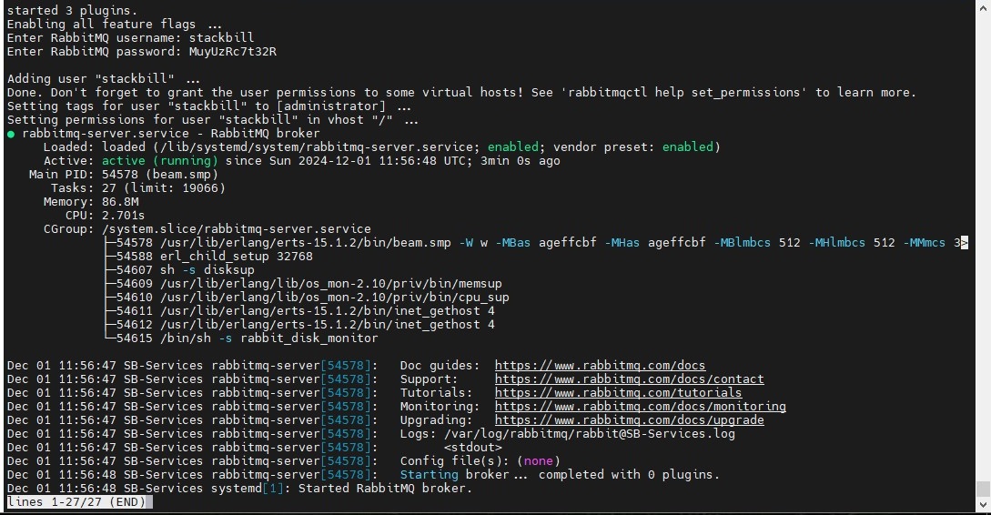Click the green service status dot
The height and width of the screenshot is (515, 991).
click(11, 134)
